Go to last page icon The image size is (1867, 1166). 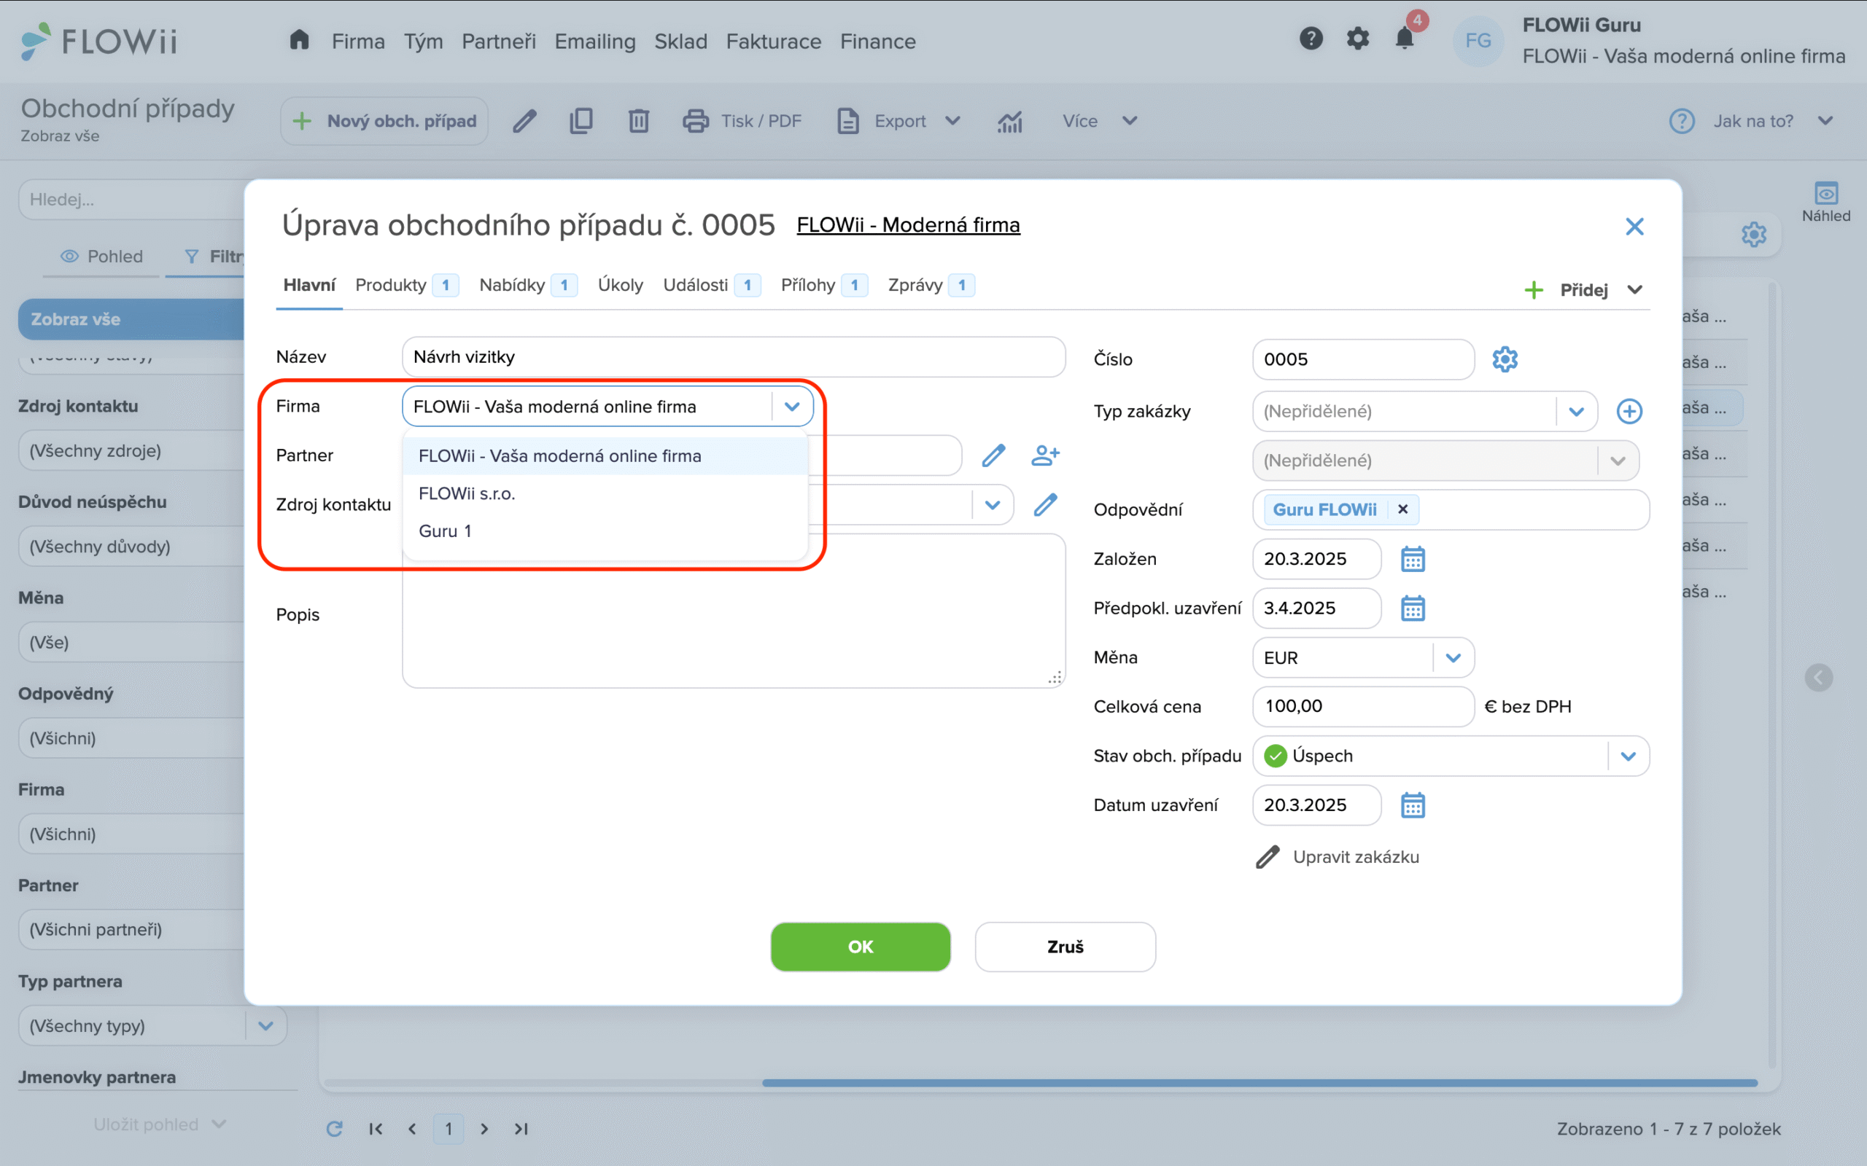(521, 1129)
